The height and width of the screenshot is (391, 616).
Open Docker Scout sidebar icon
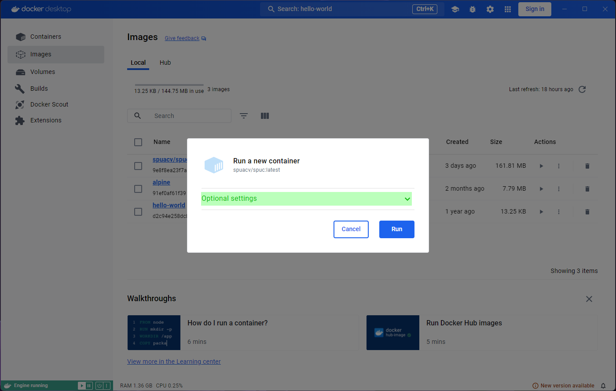[x=20, y=105]
